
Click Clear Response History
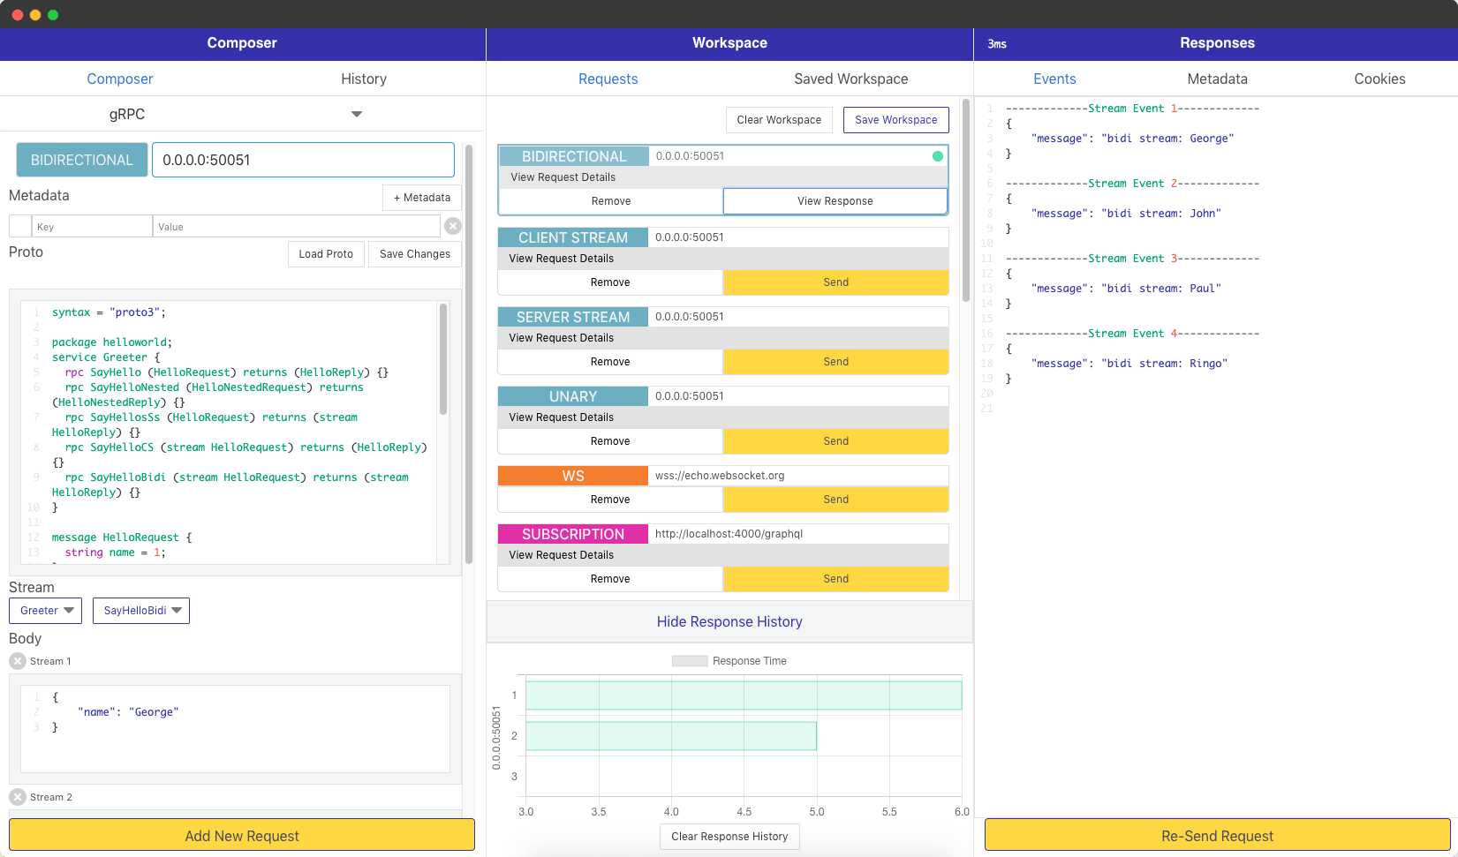tap(729, 837)
